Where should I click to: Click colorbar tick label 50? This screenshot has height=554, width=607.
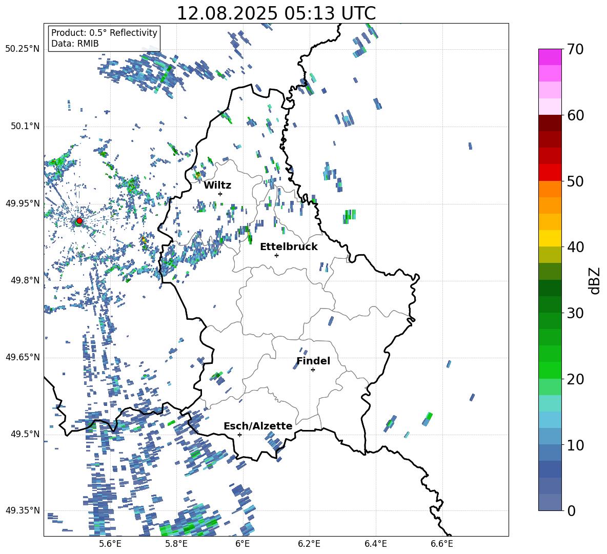(x=575, y=181)
